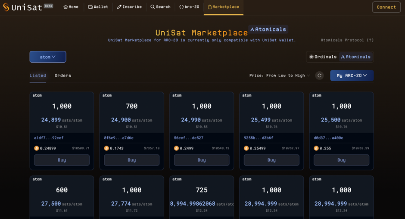The height and width of the screenshot is (219, 405).
Task: Click the $10509.71 total price
Action: (x=81, y=148)
